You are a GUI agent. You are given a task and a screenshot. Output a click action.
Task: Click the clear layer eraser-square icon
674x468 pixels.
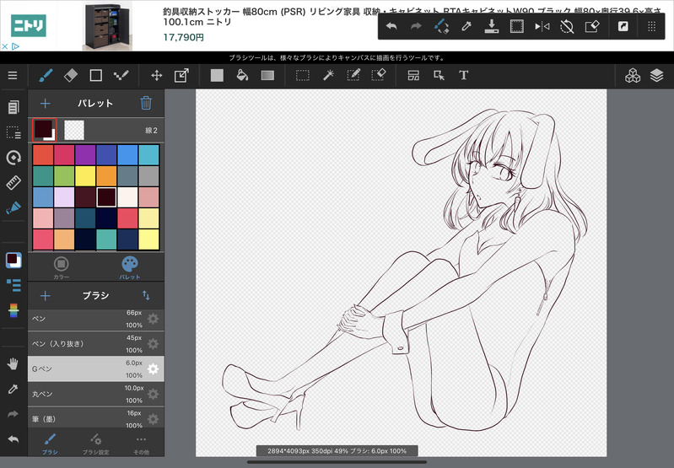coord(592,27)
